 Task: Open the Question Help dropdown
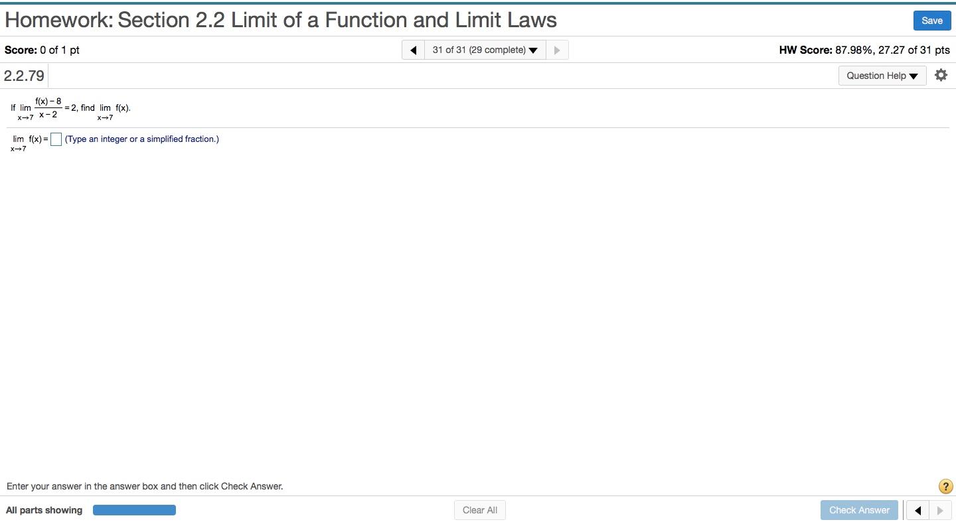882,76
